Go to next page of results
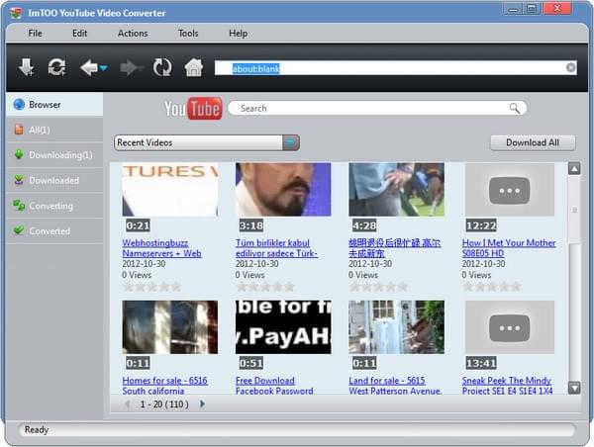 coord(202,404)
